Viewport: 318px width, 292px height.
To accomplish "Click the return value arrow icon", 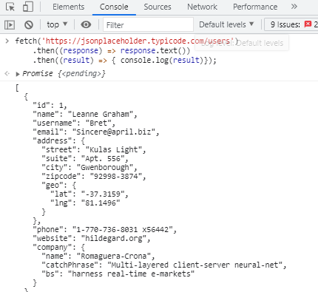I will 7,74.
